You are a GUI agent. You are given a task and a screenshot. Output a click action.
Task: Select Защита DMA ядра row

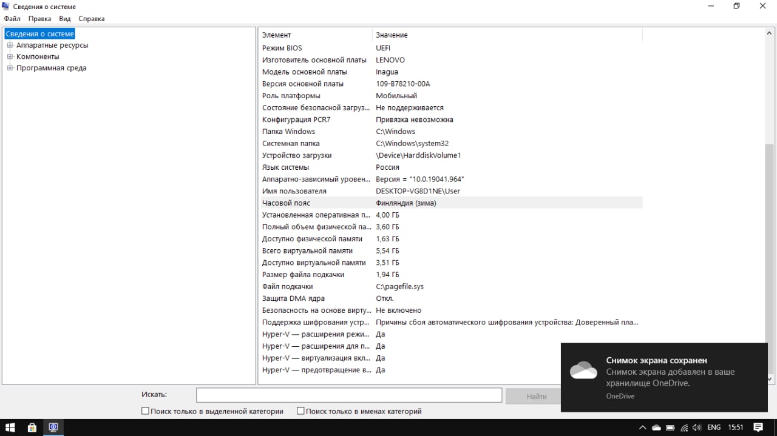451,298
